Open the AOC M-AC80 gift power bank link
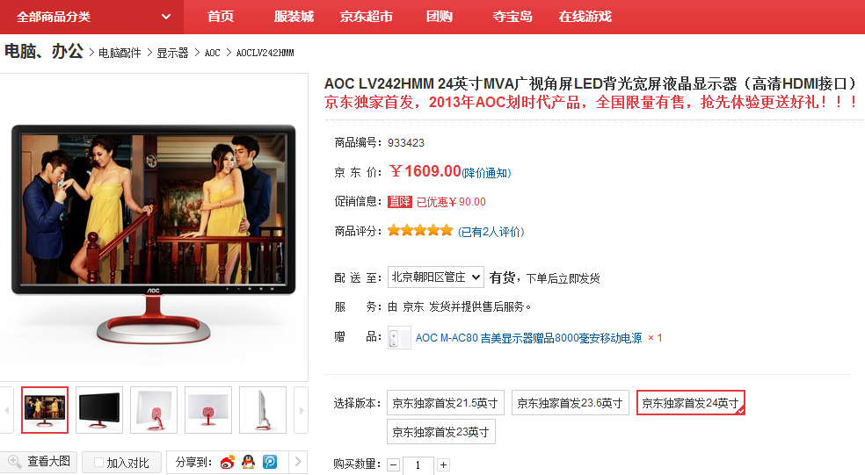Image resolution: width=865 pixels, height=475 pixels. 528,338
